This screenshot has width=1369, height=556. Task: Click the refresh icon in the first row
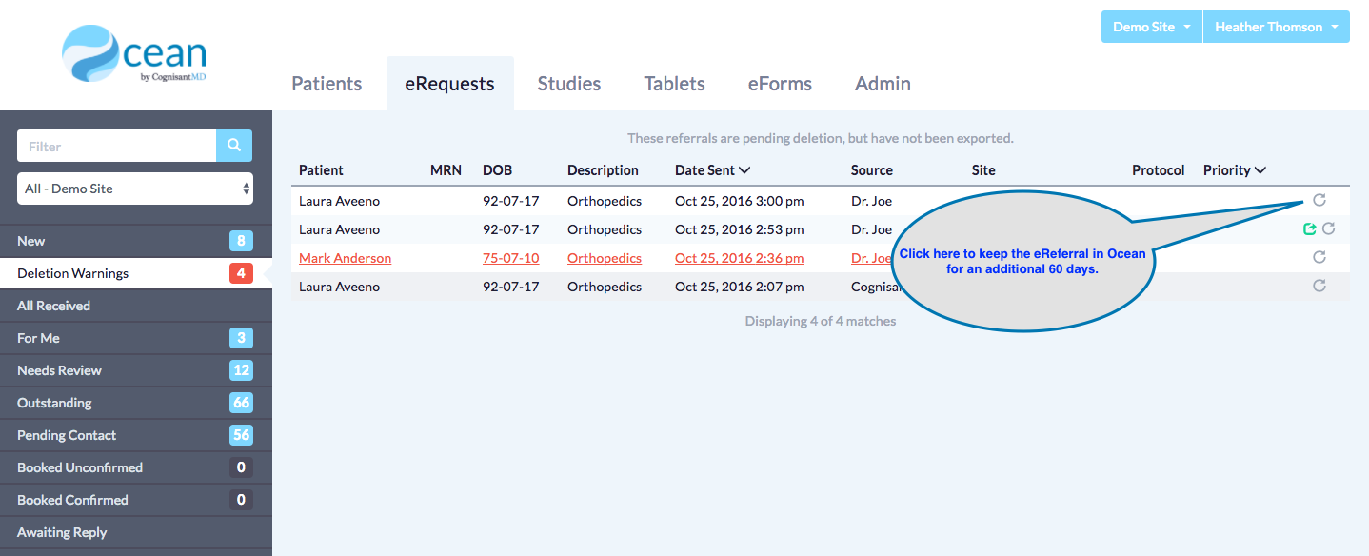tap(1319, 200)
